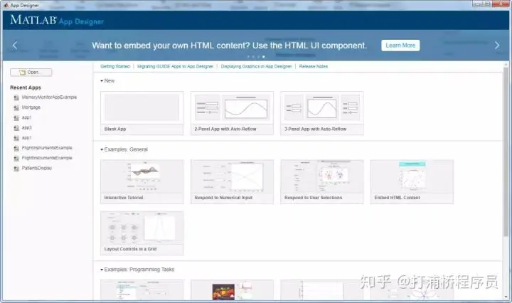Click the App Designer title bar icon
The width and height of the screenshot is (512, 303).
click(6, 5)
